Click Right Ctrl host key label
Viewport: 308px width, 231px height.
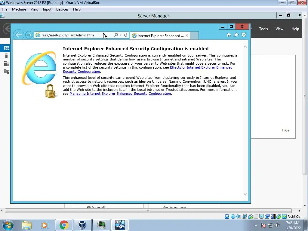pos(294,217)
